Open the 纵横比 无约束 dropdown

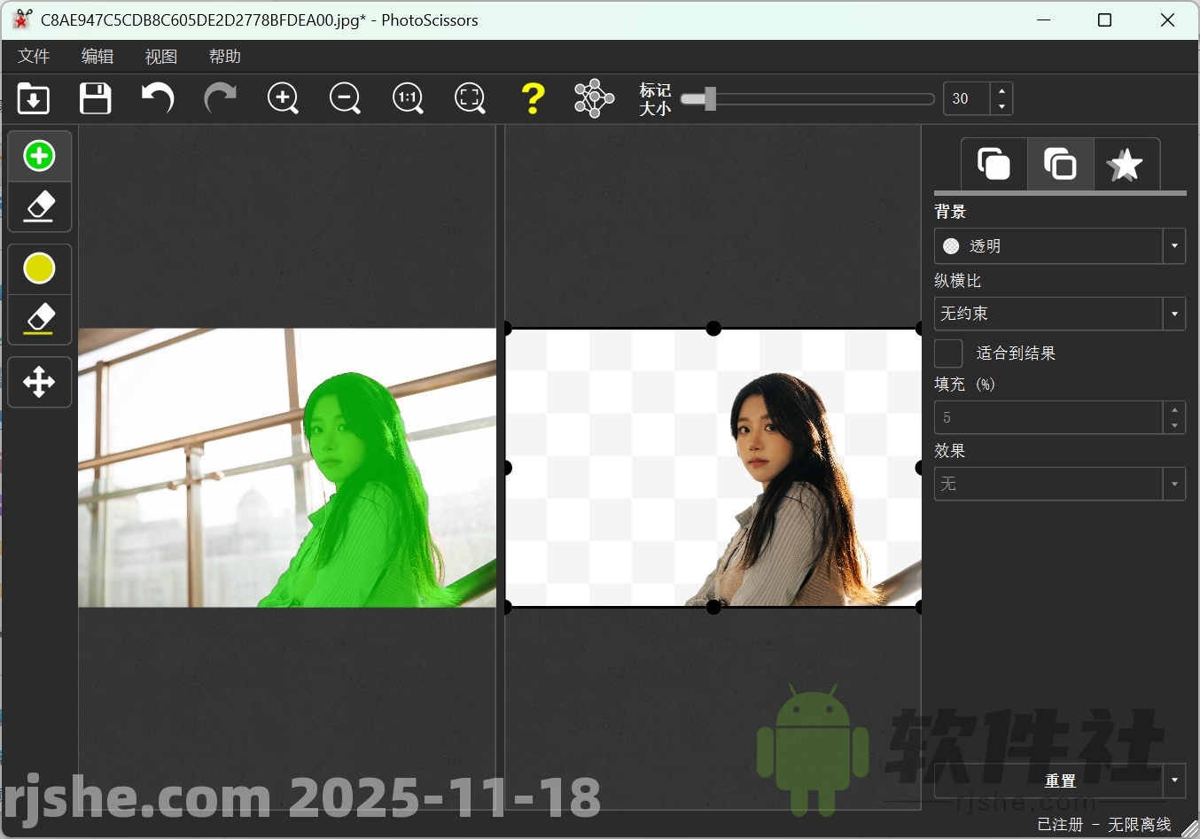tap(1175, 314)
